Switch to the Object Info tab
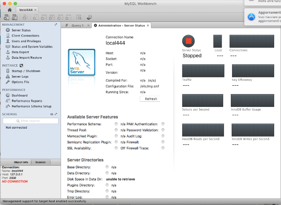The width and height of the screenshot is (281, 205). 21,162
